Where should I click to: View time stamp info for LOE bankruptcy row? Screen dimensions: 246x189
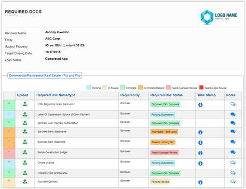click(x=200, y=105)
